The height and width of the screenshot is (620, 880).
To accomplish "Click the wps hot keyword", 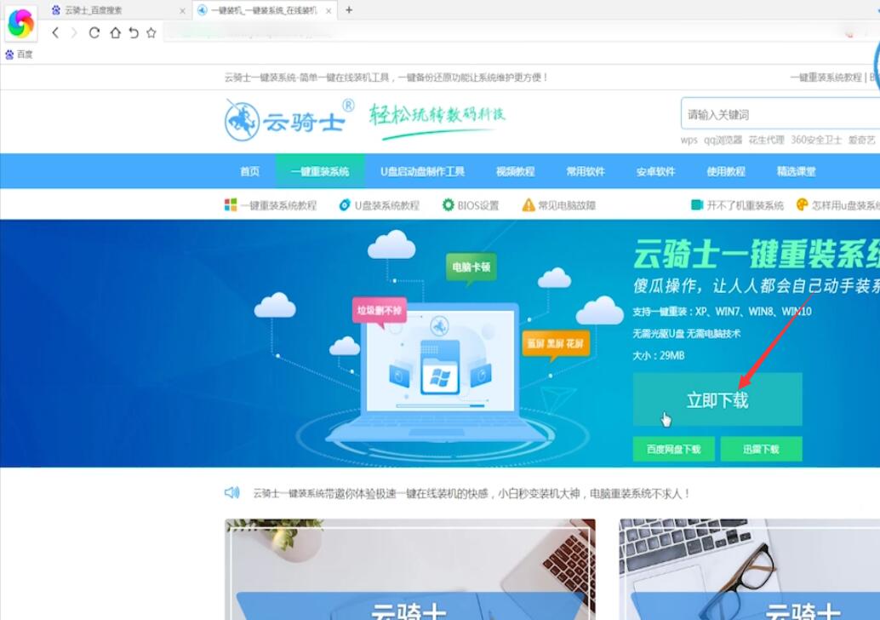I will [x=689, y=140].
